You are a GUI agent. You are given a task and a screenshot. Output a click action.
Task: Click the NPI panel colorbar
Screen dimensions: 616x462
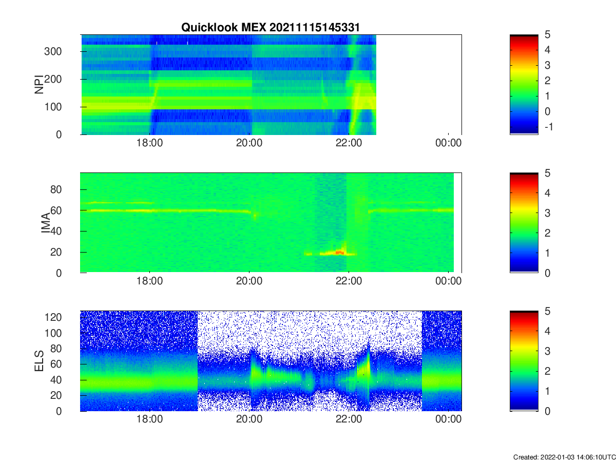[x=524, y=85]
